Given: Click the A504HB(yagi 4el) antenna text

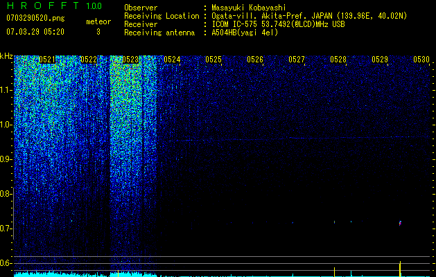Looking at the screenshot, I should point(245,33).
